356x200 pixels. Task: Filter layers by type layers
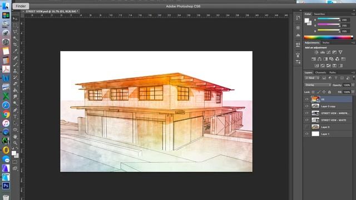(x=336, y=78)
